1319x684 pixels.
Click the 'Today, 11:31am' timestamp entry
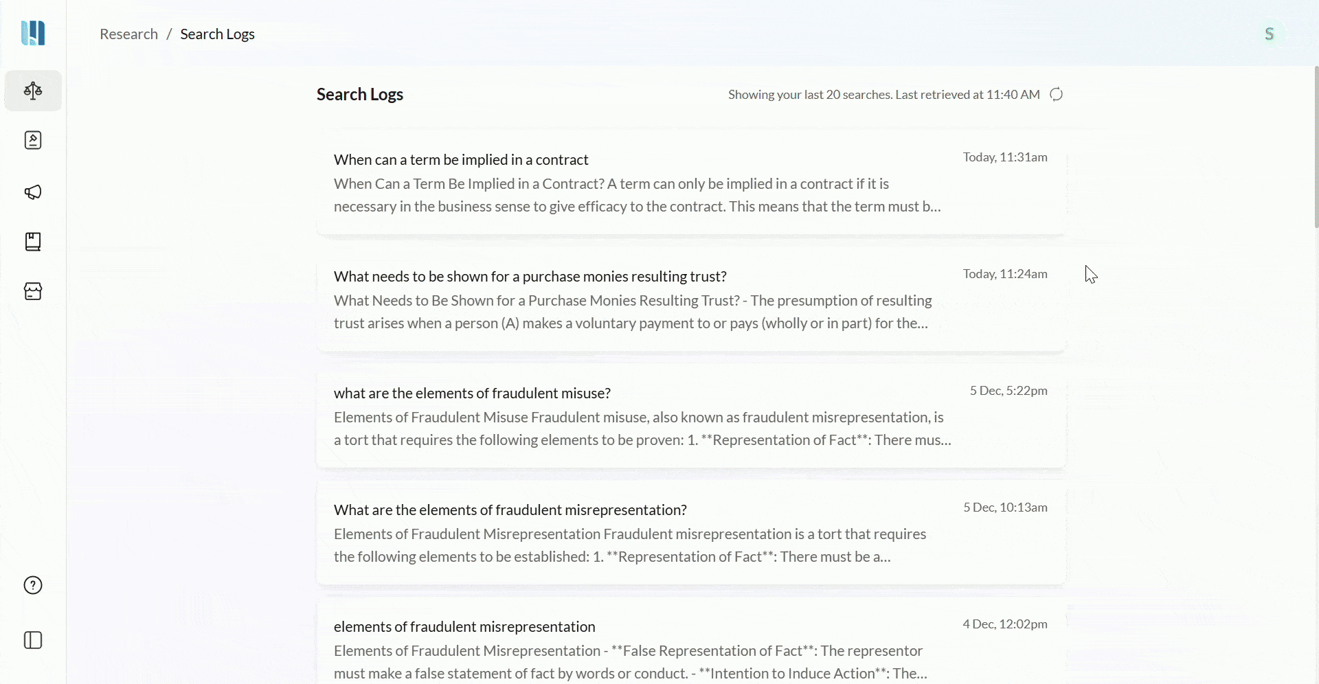pos(1004,157)
